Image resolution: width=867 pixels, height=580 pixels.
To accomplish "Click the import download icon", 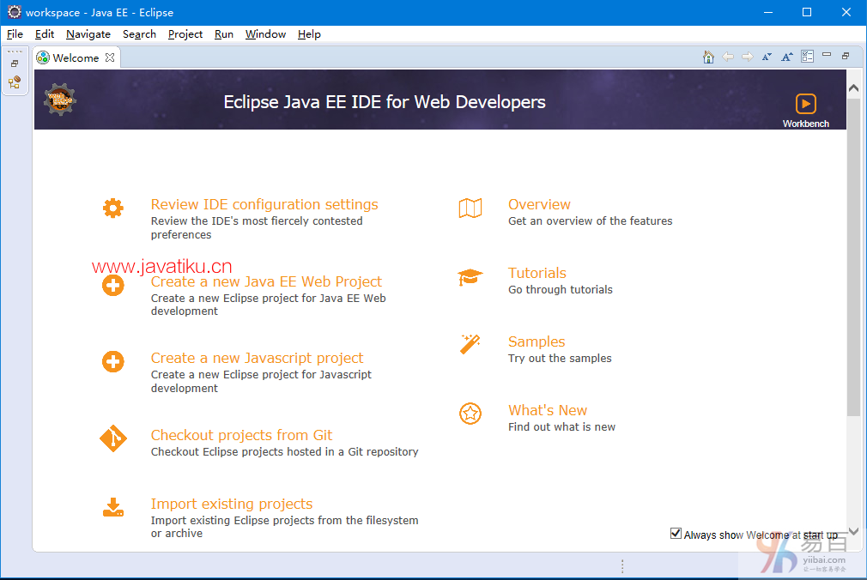I will (x=112, y=507).
